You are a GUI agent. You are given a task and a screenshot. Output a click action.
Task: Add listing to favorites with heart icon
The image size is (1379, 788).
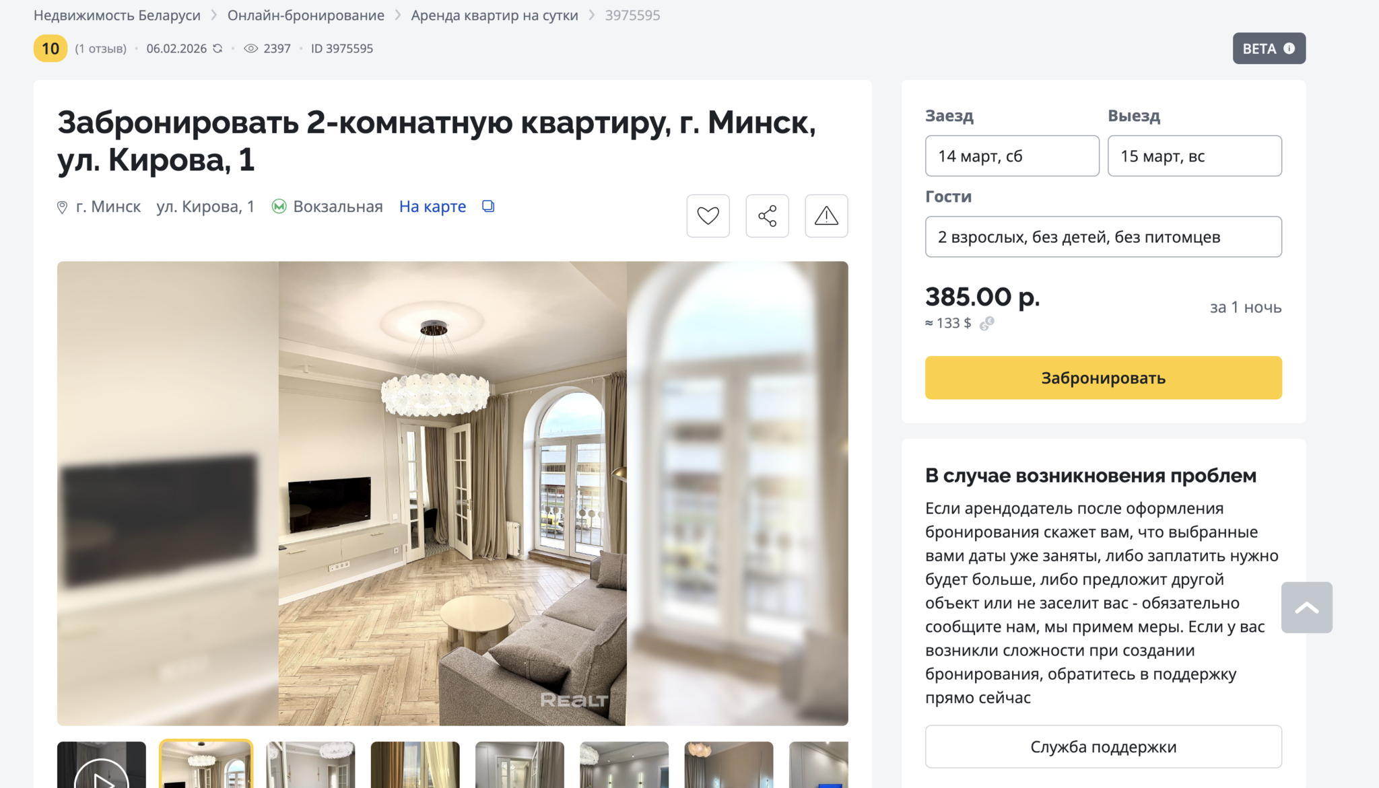coord(708,216)
